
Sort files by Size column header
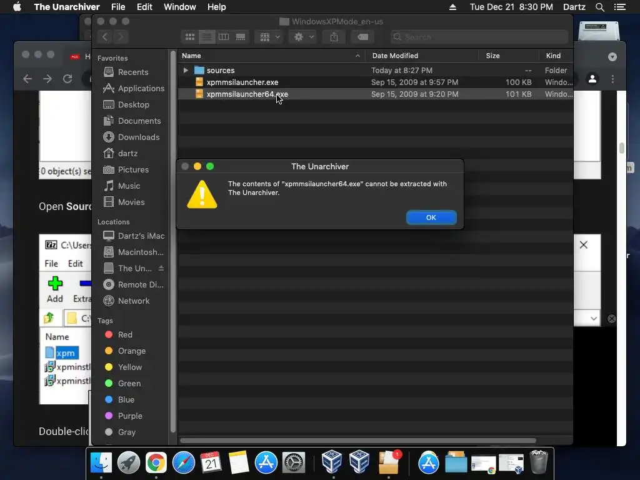click(509, 56)
